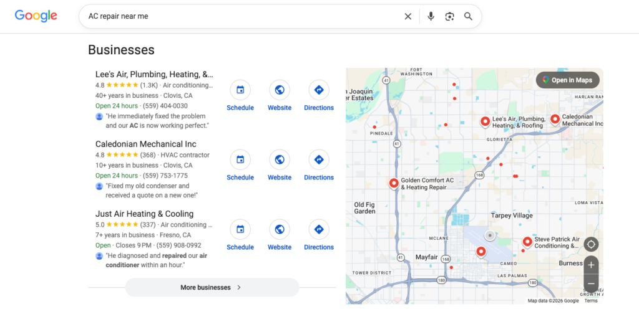639x322 pixels.
Task: Zoom out on the map with minus button
Action: (x=592, y=283)
